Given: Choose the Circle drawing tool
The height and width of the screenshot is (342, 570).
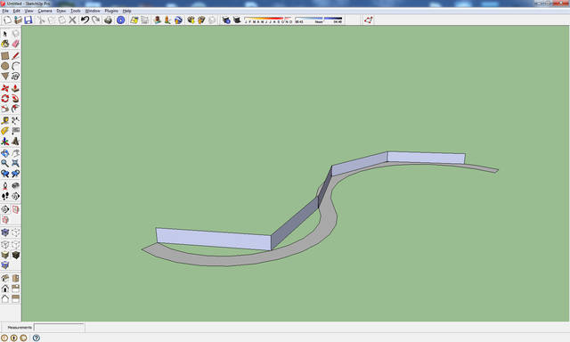Looking at the screenshot, I should click(5, 66).
